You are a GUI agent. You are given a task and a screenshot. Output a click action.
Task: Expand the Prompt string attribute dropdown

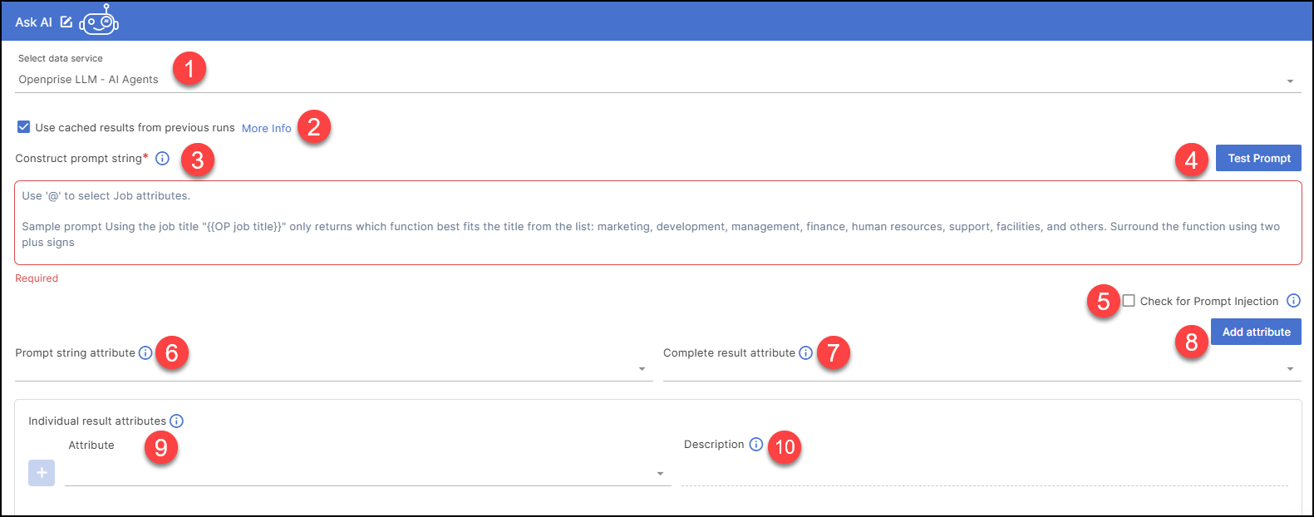[x=334, y=369]
